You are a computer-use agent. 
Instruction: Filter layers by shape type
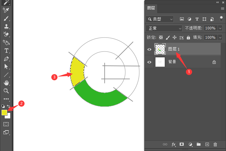pyautogui.click(x=204, y=19)
